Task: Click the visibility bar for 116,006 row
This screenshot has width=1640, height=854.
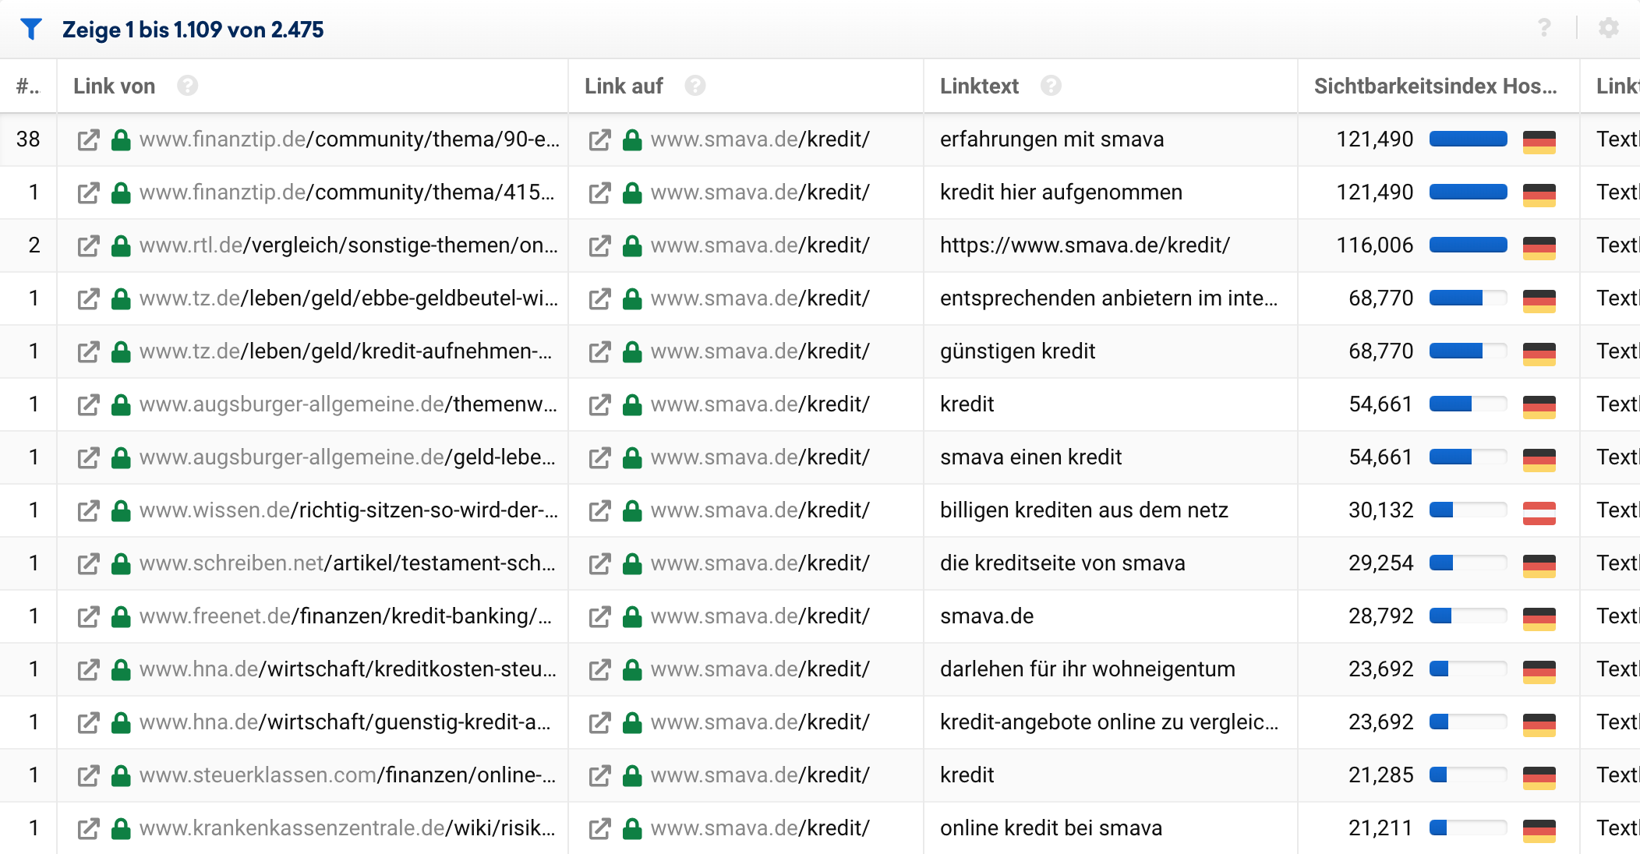Action: 1467,245
